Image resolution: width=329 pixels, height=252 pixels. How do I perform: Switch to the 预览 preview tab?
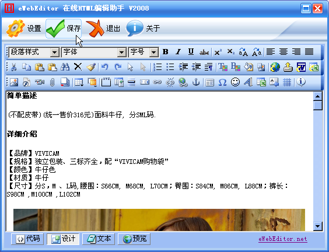[134, 239]
